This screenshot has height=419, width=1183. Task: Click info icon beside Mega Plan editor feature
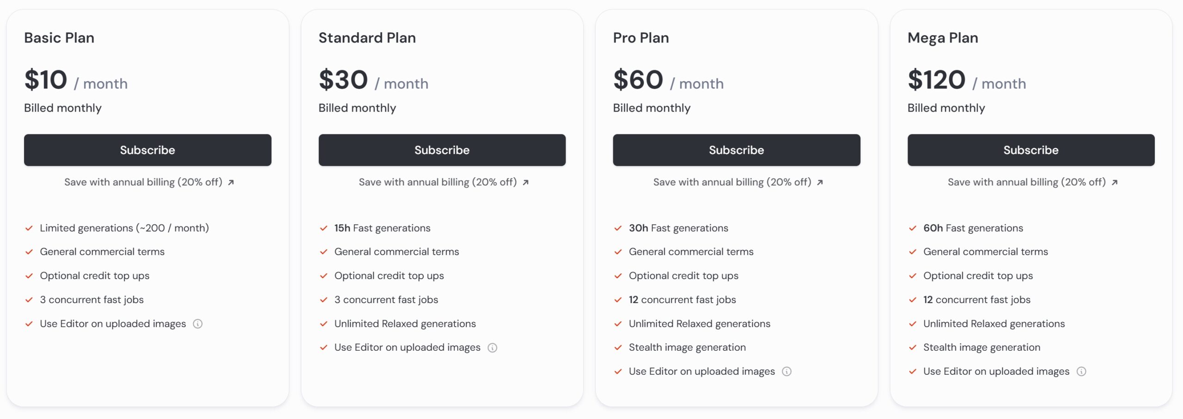(x=1081, y=371)
